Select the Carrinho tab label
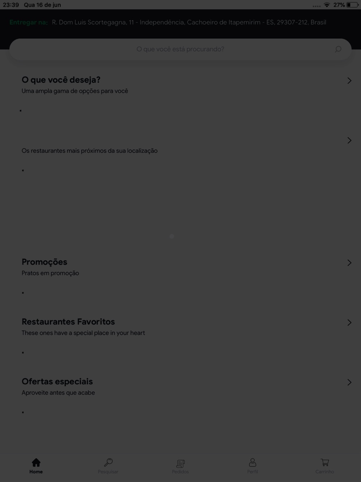The width and height of the screenshot is (361, 482). (325, 472)
